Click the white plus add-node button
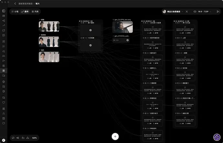Viewport: 223px width, 143px height. click(x=115, y=137)
